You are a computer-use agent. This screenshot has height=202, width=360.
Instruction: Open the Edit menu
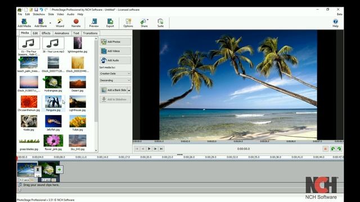[x=28, y=14]
